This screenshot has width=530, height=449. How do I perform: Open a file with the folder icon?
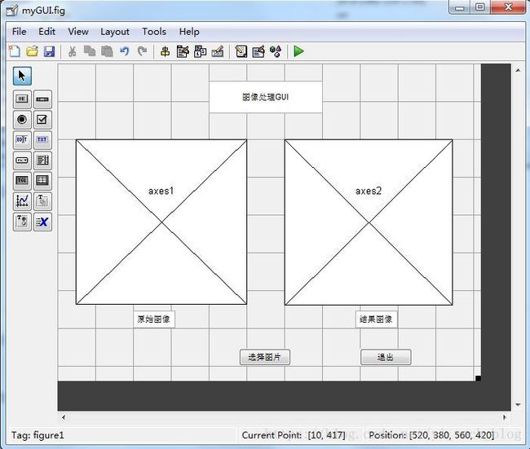(x=32, y=51)
